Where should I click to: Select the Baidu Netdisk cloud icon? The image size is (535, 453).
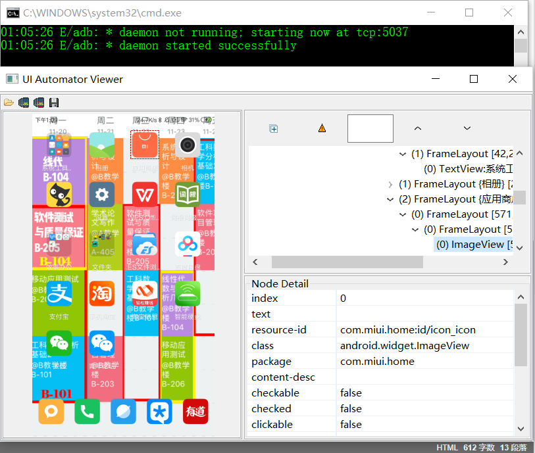click(188, 244)
